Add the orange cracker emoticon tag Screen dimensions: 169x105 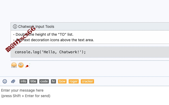coord(87,81)
